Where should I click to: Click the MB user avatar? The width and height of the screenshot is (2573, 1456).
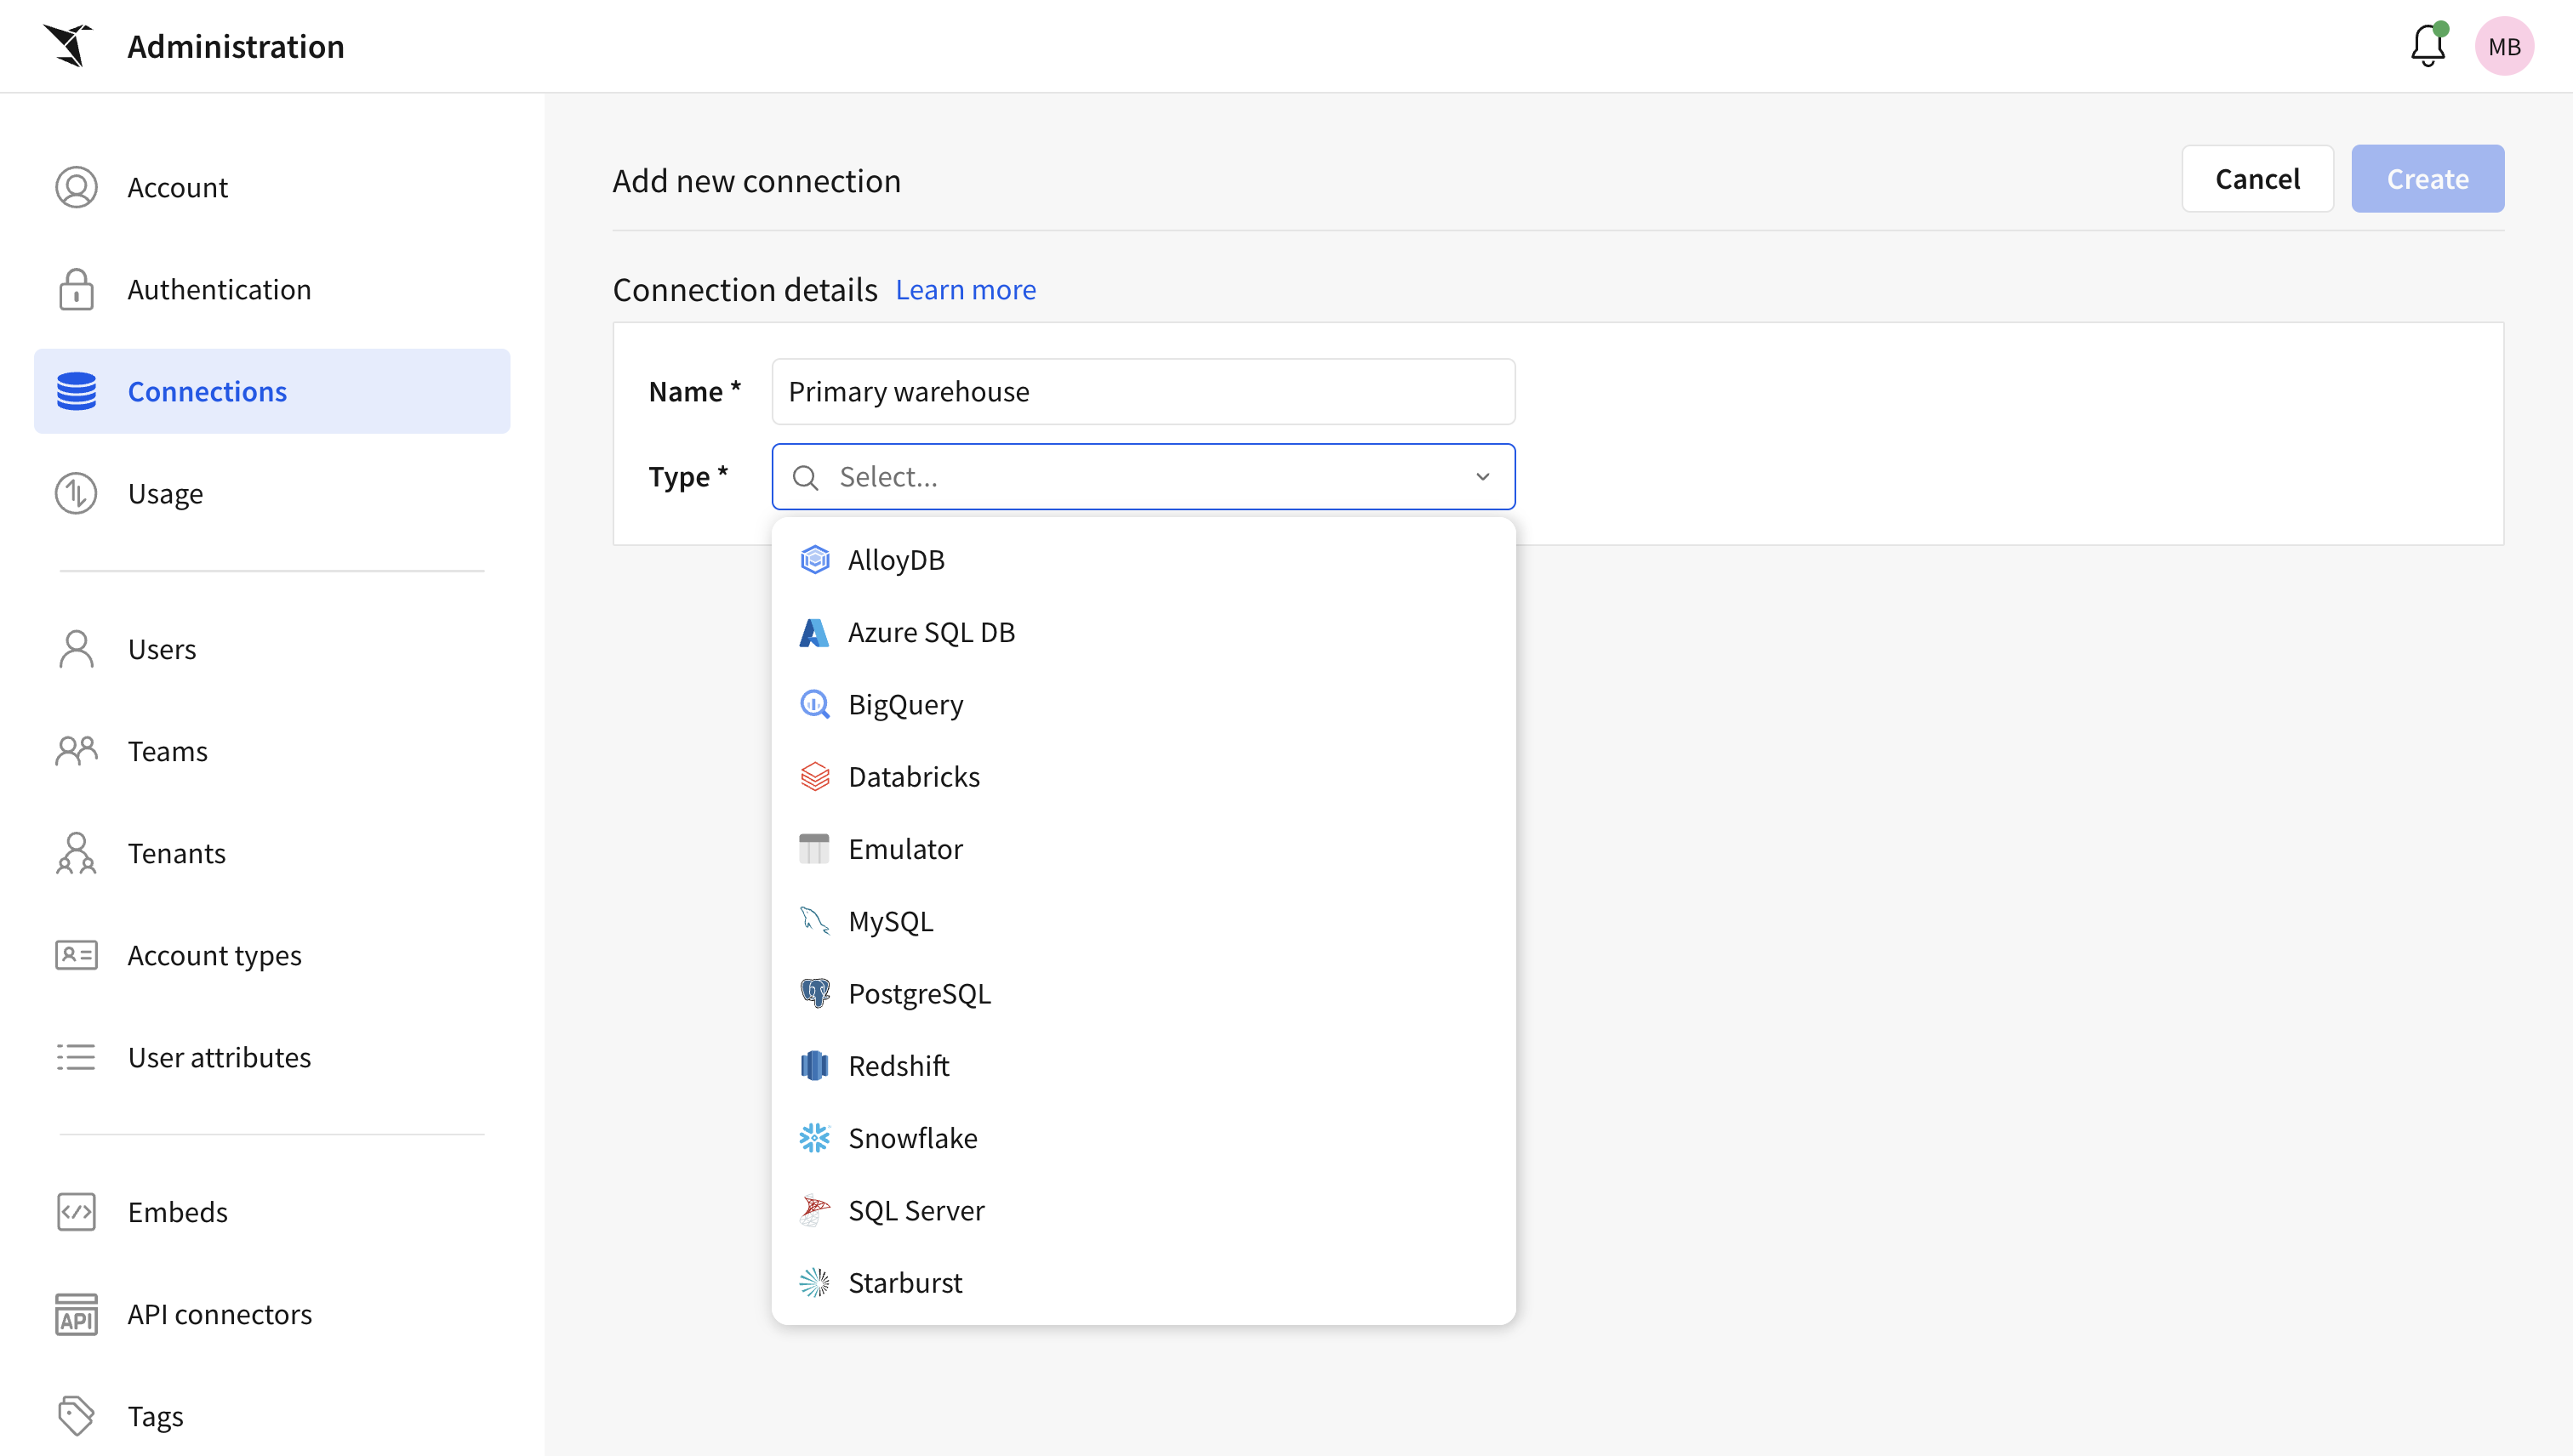2503,46
